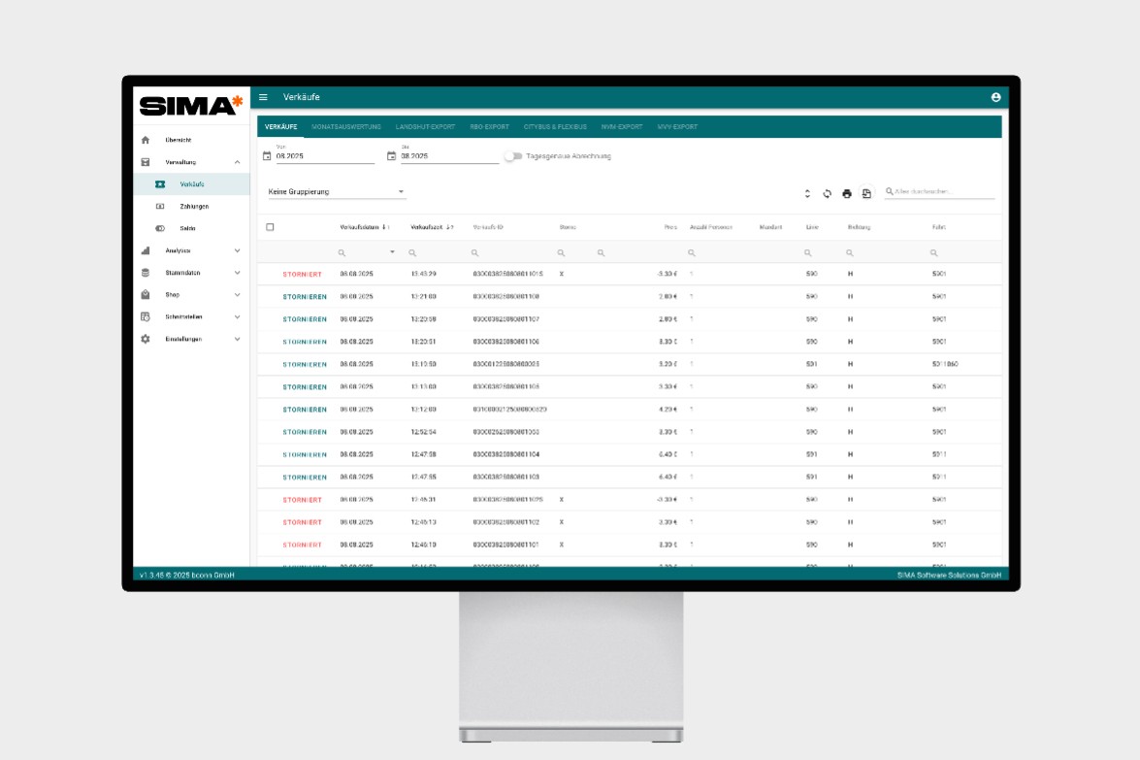This screenshot has height=760, width=1140.
Task: Open Saldo via its sidebar icon
Action: point(160,228)
